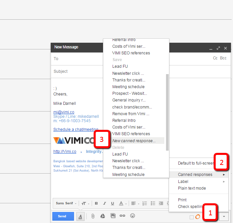The height and width of the screenshot is (223, 233).
Task: Click the Schedule a chat/meeting link
Action: click(76, 130)
